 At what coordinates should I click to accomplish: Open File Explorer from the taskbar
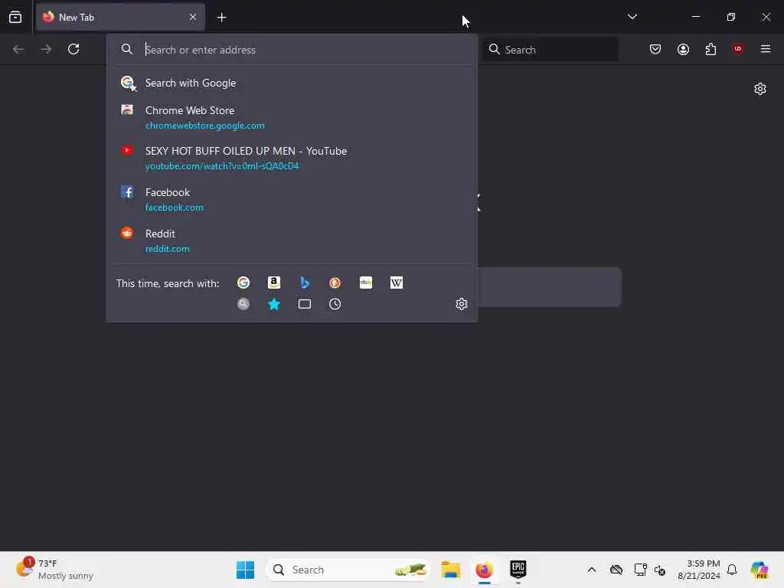pos(450,570)
